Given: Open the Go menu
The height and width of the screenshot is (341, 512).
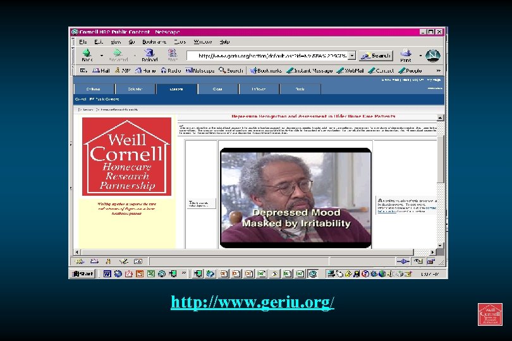Looking at the screenshot, I should [131, 42].
